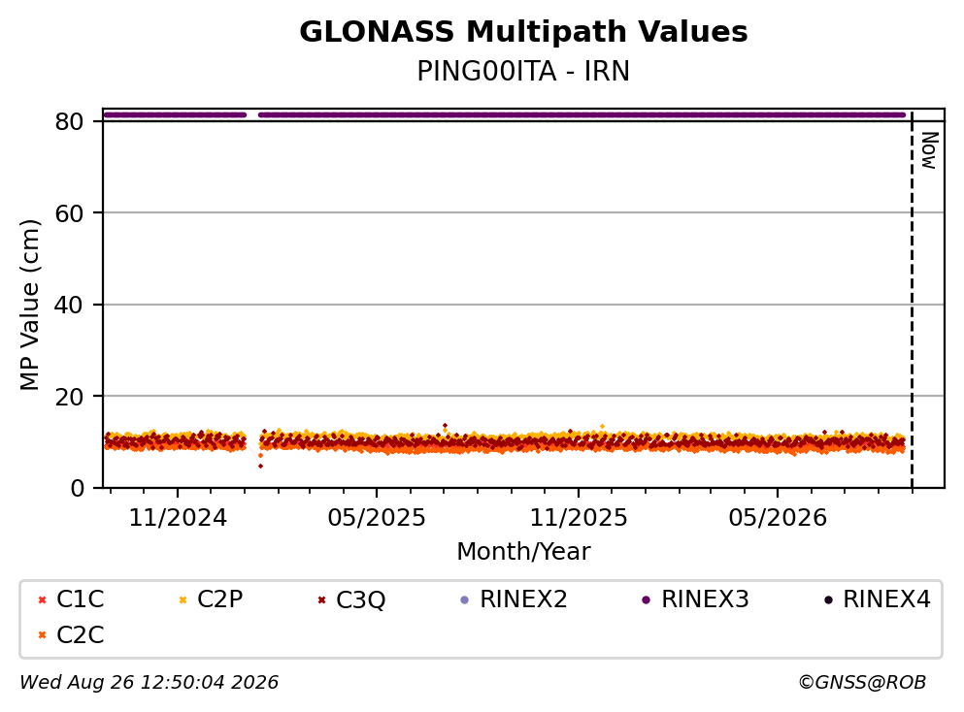
Task: Click the 0 y-axis tick label
Action: (x=77, y=488)
